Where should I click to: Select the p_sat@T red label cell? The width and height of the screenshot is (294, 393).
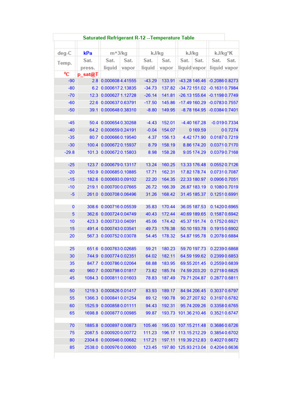coord(88,74)
